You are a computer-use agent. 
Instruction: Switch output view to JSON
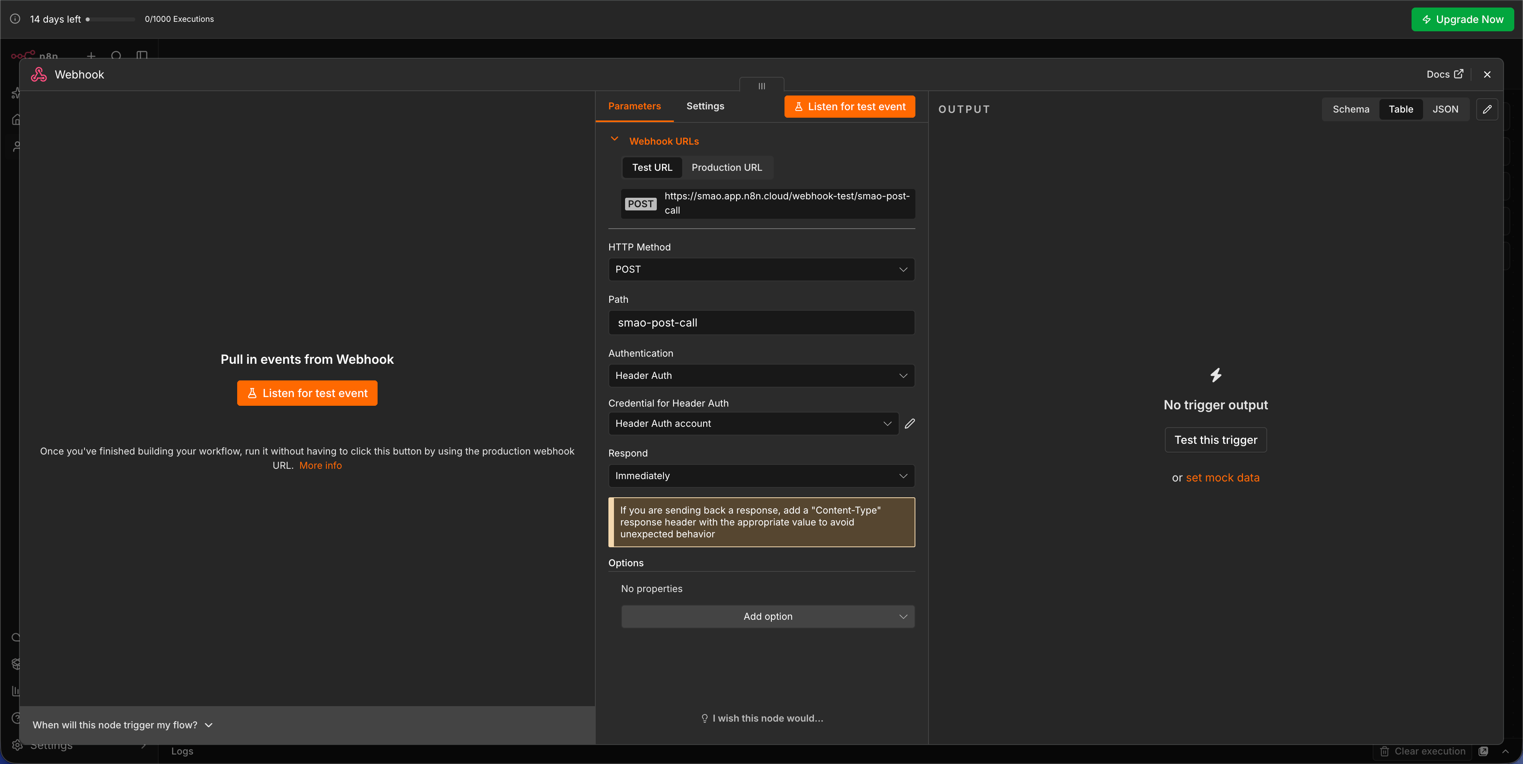tap(1445, 109)
